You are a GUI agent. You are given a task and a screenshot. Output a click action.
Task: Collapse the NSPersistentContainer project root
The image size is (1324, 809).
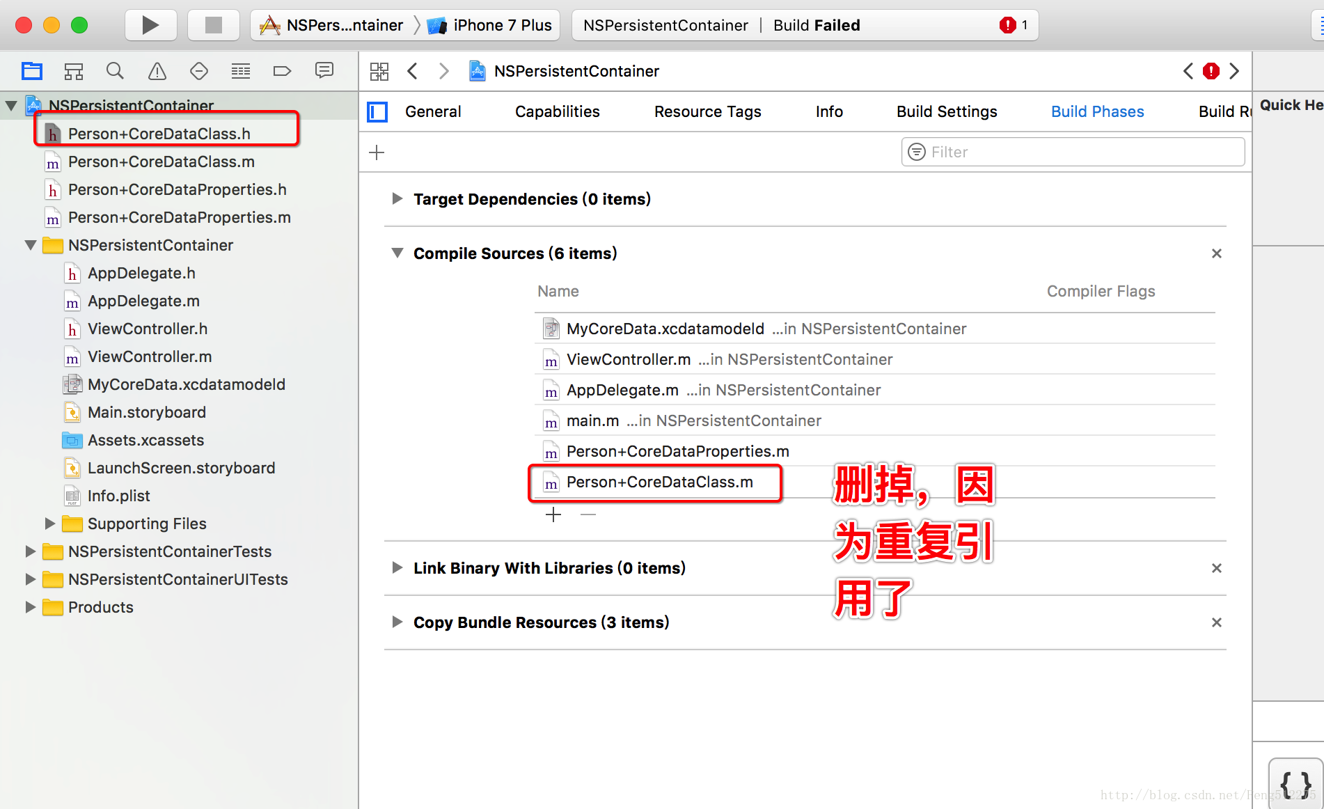coord(11,106)
